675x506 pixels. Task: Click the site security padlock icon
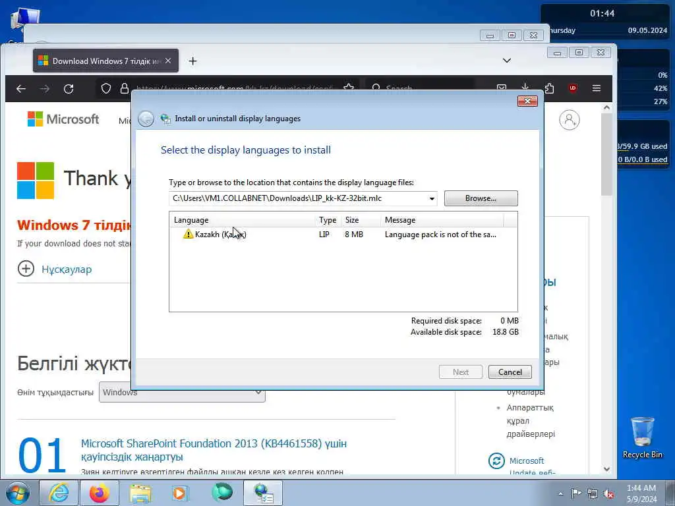tap(125, 89)
